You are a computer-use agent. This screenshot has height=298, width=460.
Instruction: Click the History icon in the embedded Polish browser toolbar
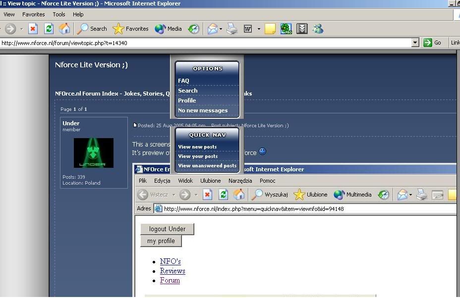[384, 195]
